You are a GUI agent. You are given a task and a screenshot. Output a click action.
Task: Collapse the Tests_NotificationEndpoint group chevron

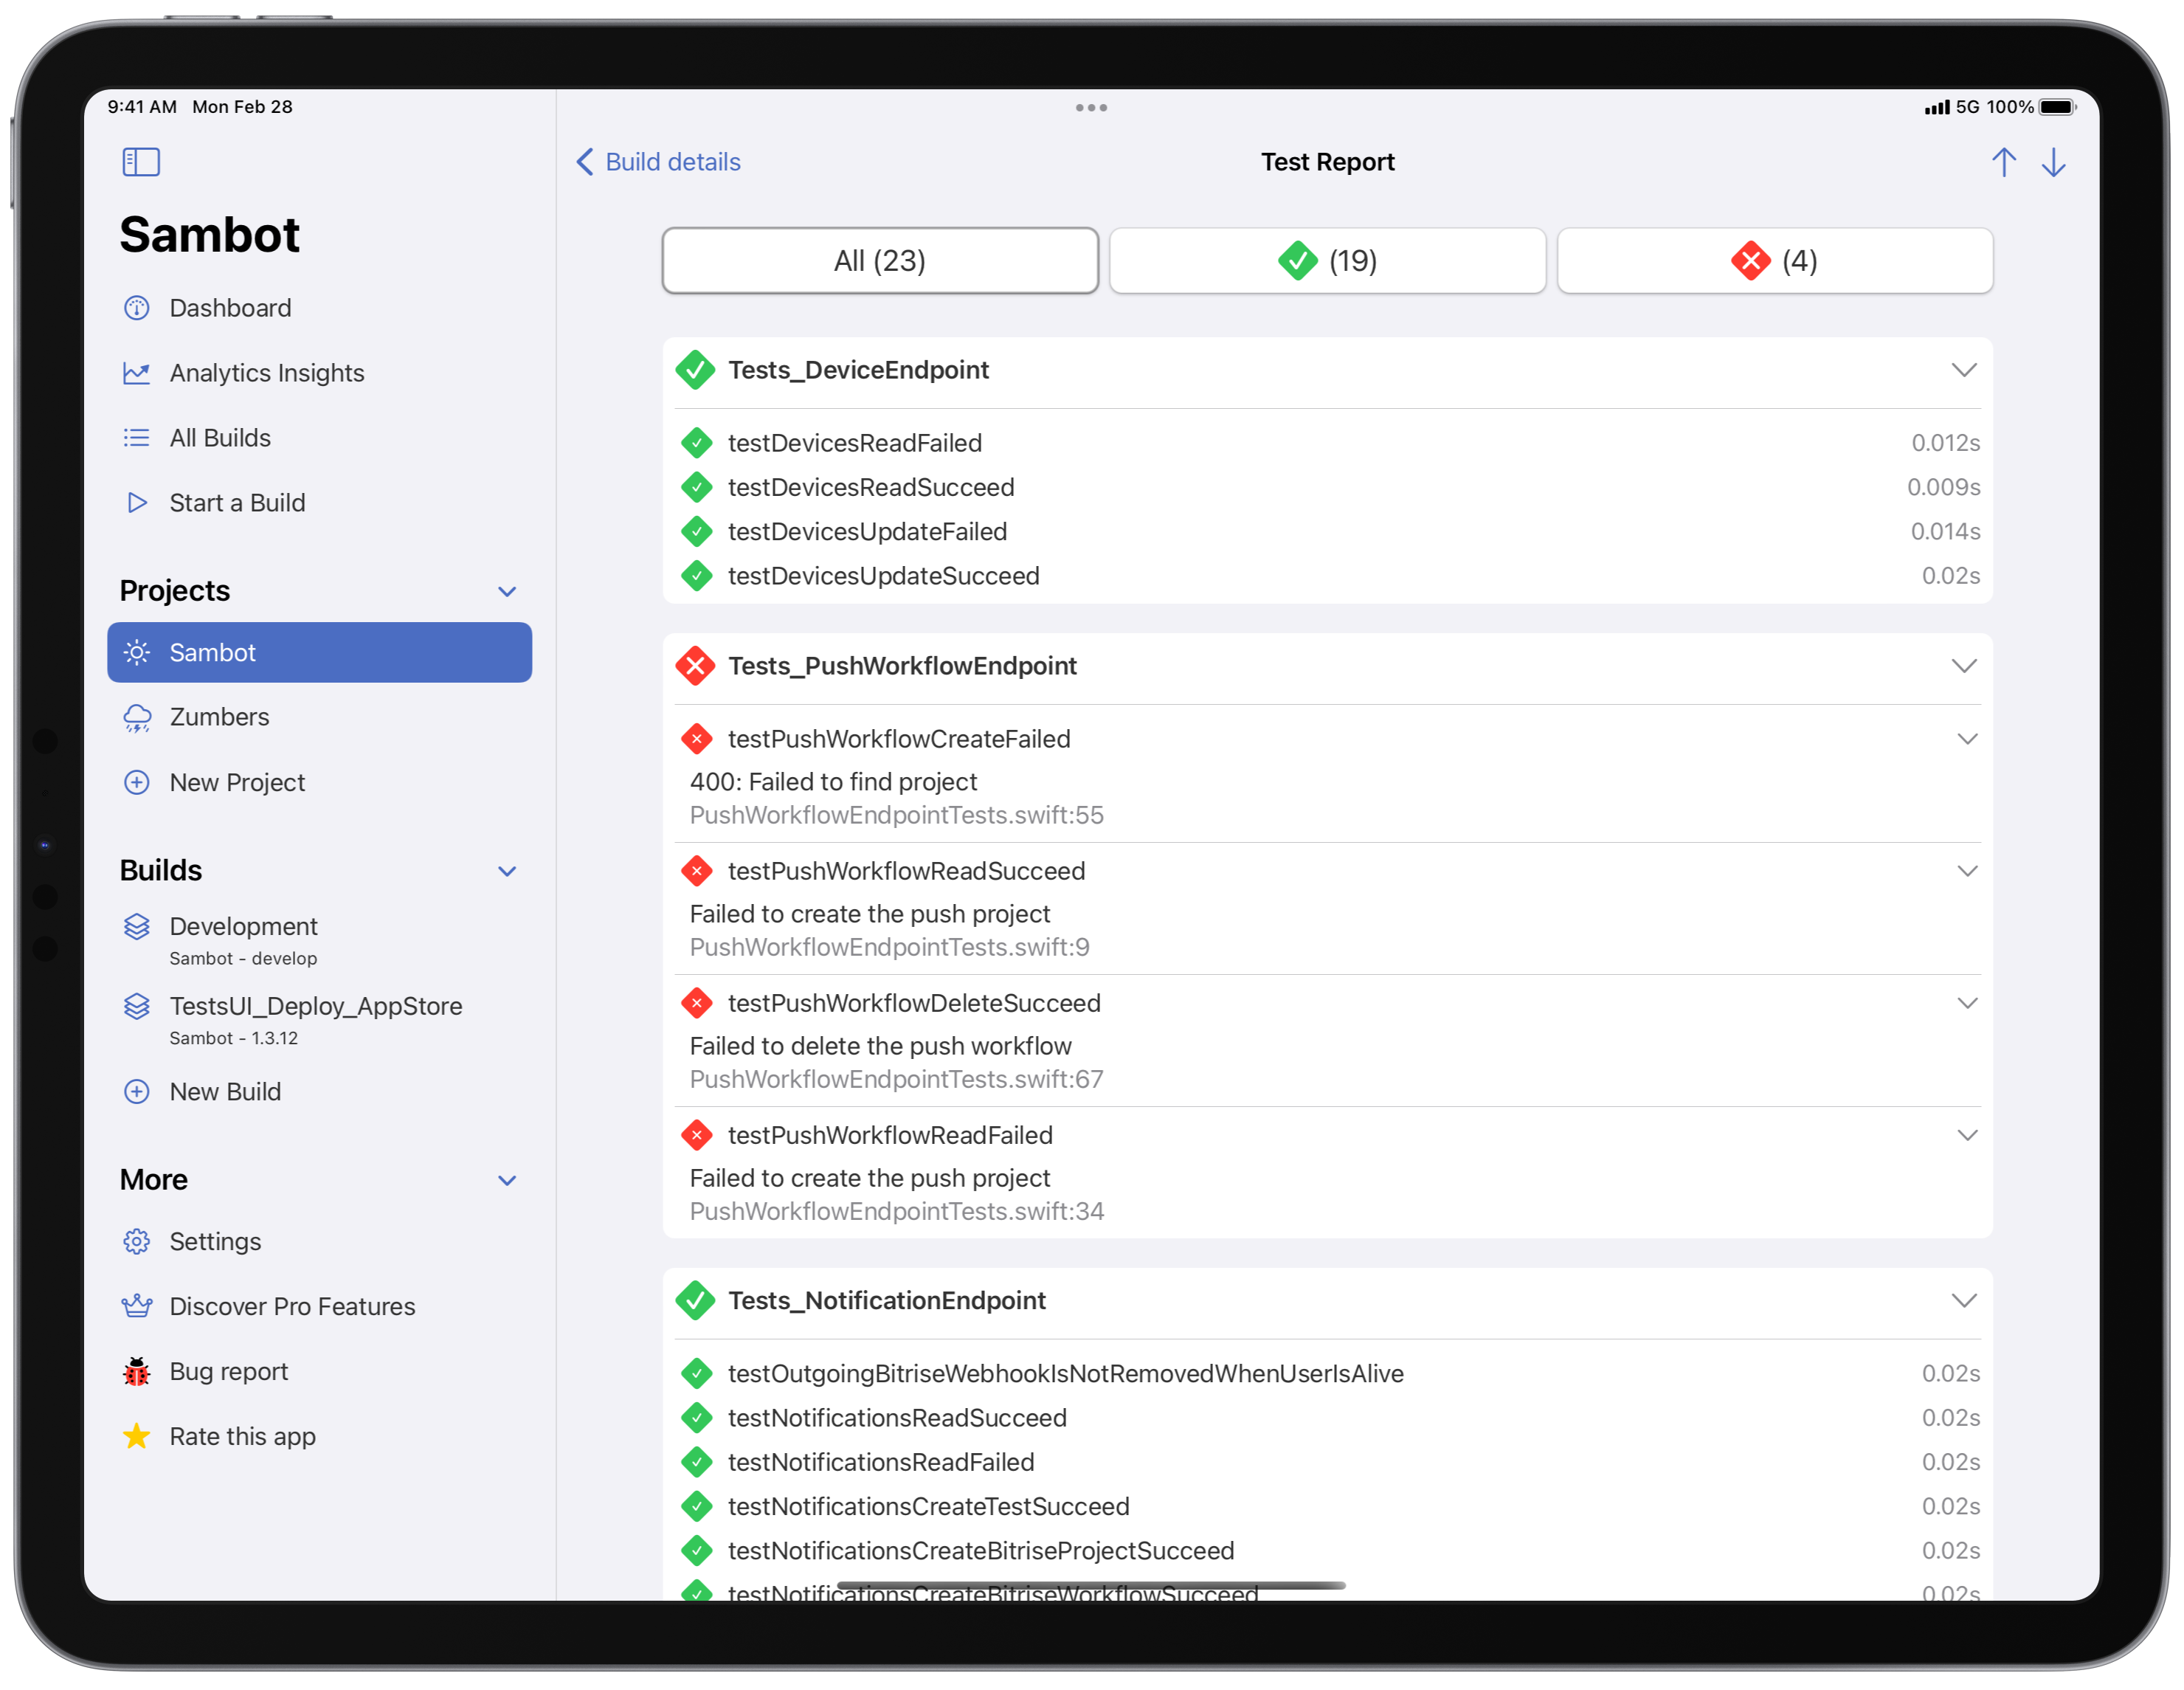(x=1965, y=1301)
